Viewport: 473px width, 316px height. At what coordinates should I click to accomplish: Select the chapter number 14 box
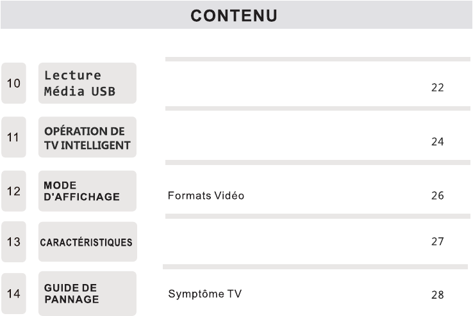[13, 294]
